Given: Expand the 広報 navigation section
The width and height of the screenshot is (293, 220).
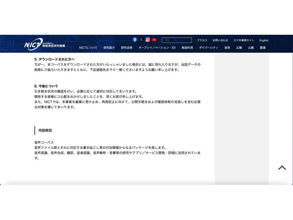Looking at the screenshot, I should pos(238,47).
